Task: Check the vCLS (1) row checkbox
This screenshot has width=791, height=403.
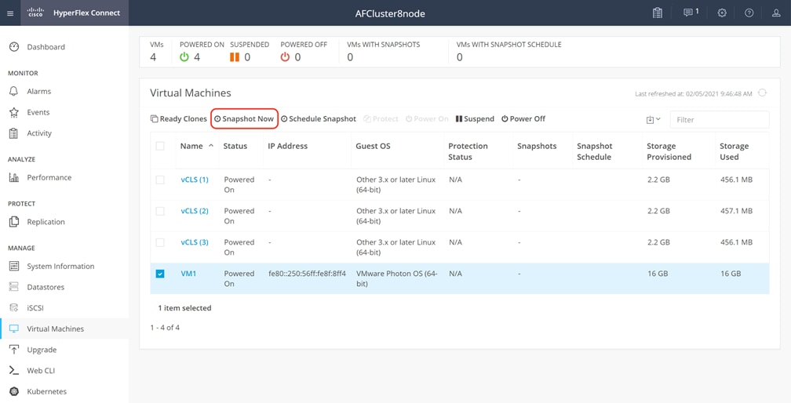Action: pyautogui.click(x=160, y=180)
